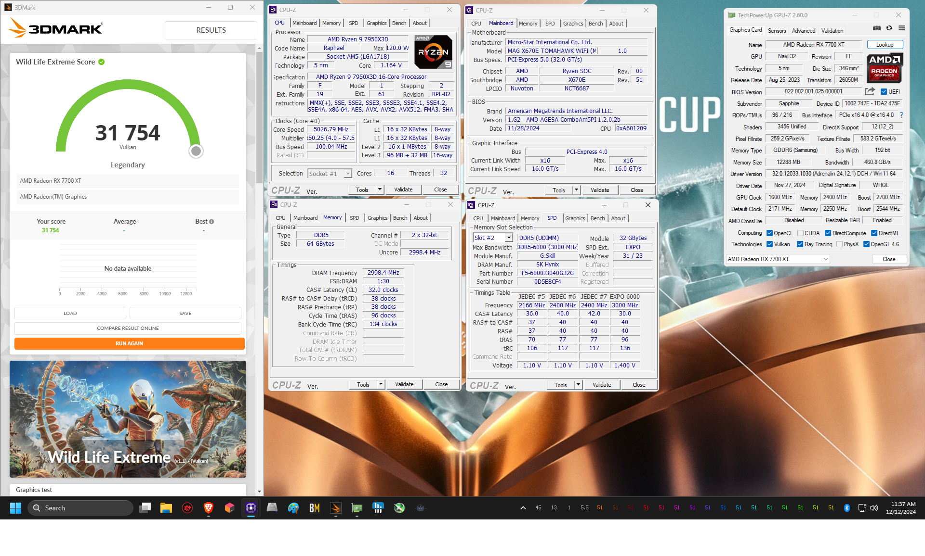Click the BM app icon on taskbar
The height and width of the screenshot is (556, 925).
point(315,508)
